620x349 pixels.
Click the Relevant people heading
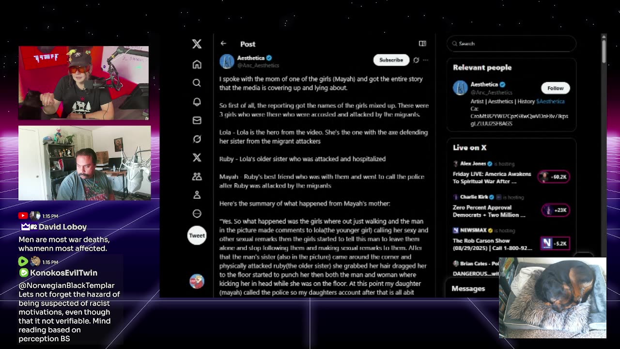click(x=482, y=68)
